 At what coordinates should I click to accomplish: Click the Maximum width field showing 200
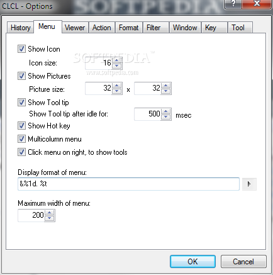pos(31,215)
